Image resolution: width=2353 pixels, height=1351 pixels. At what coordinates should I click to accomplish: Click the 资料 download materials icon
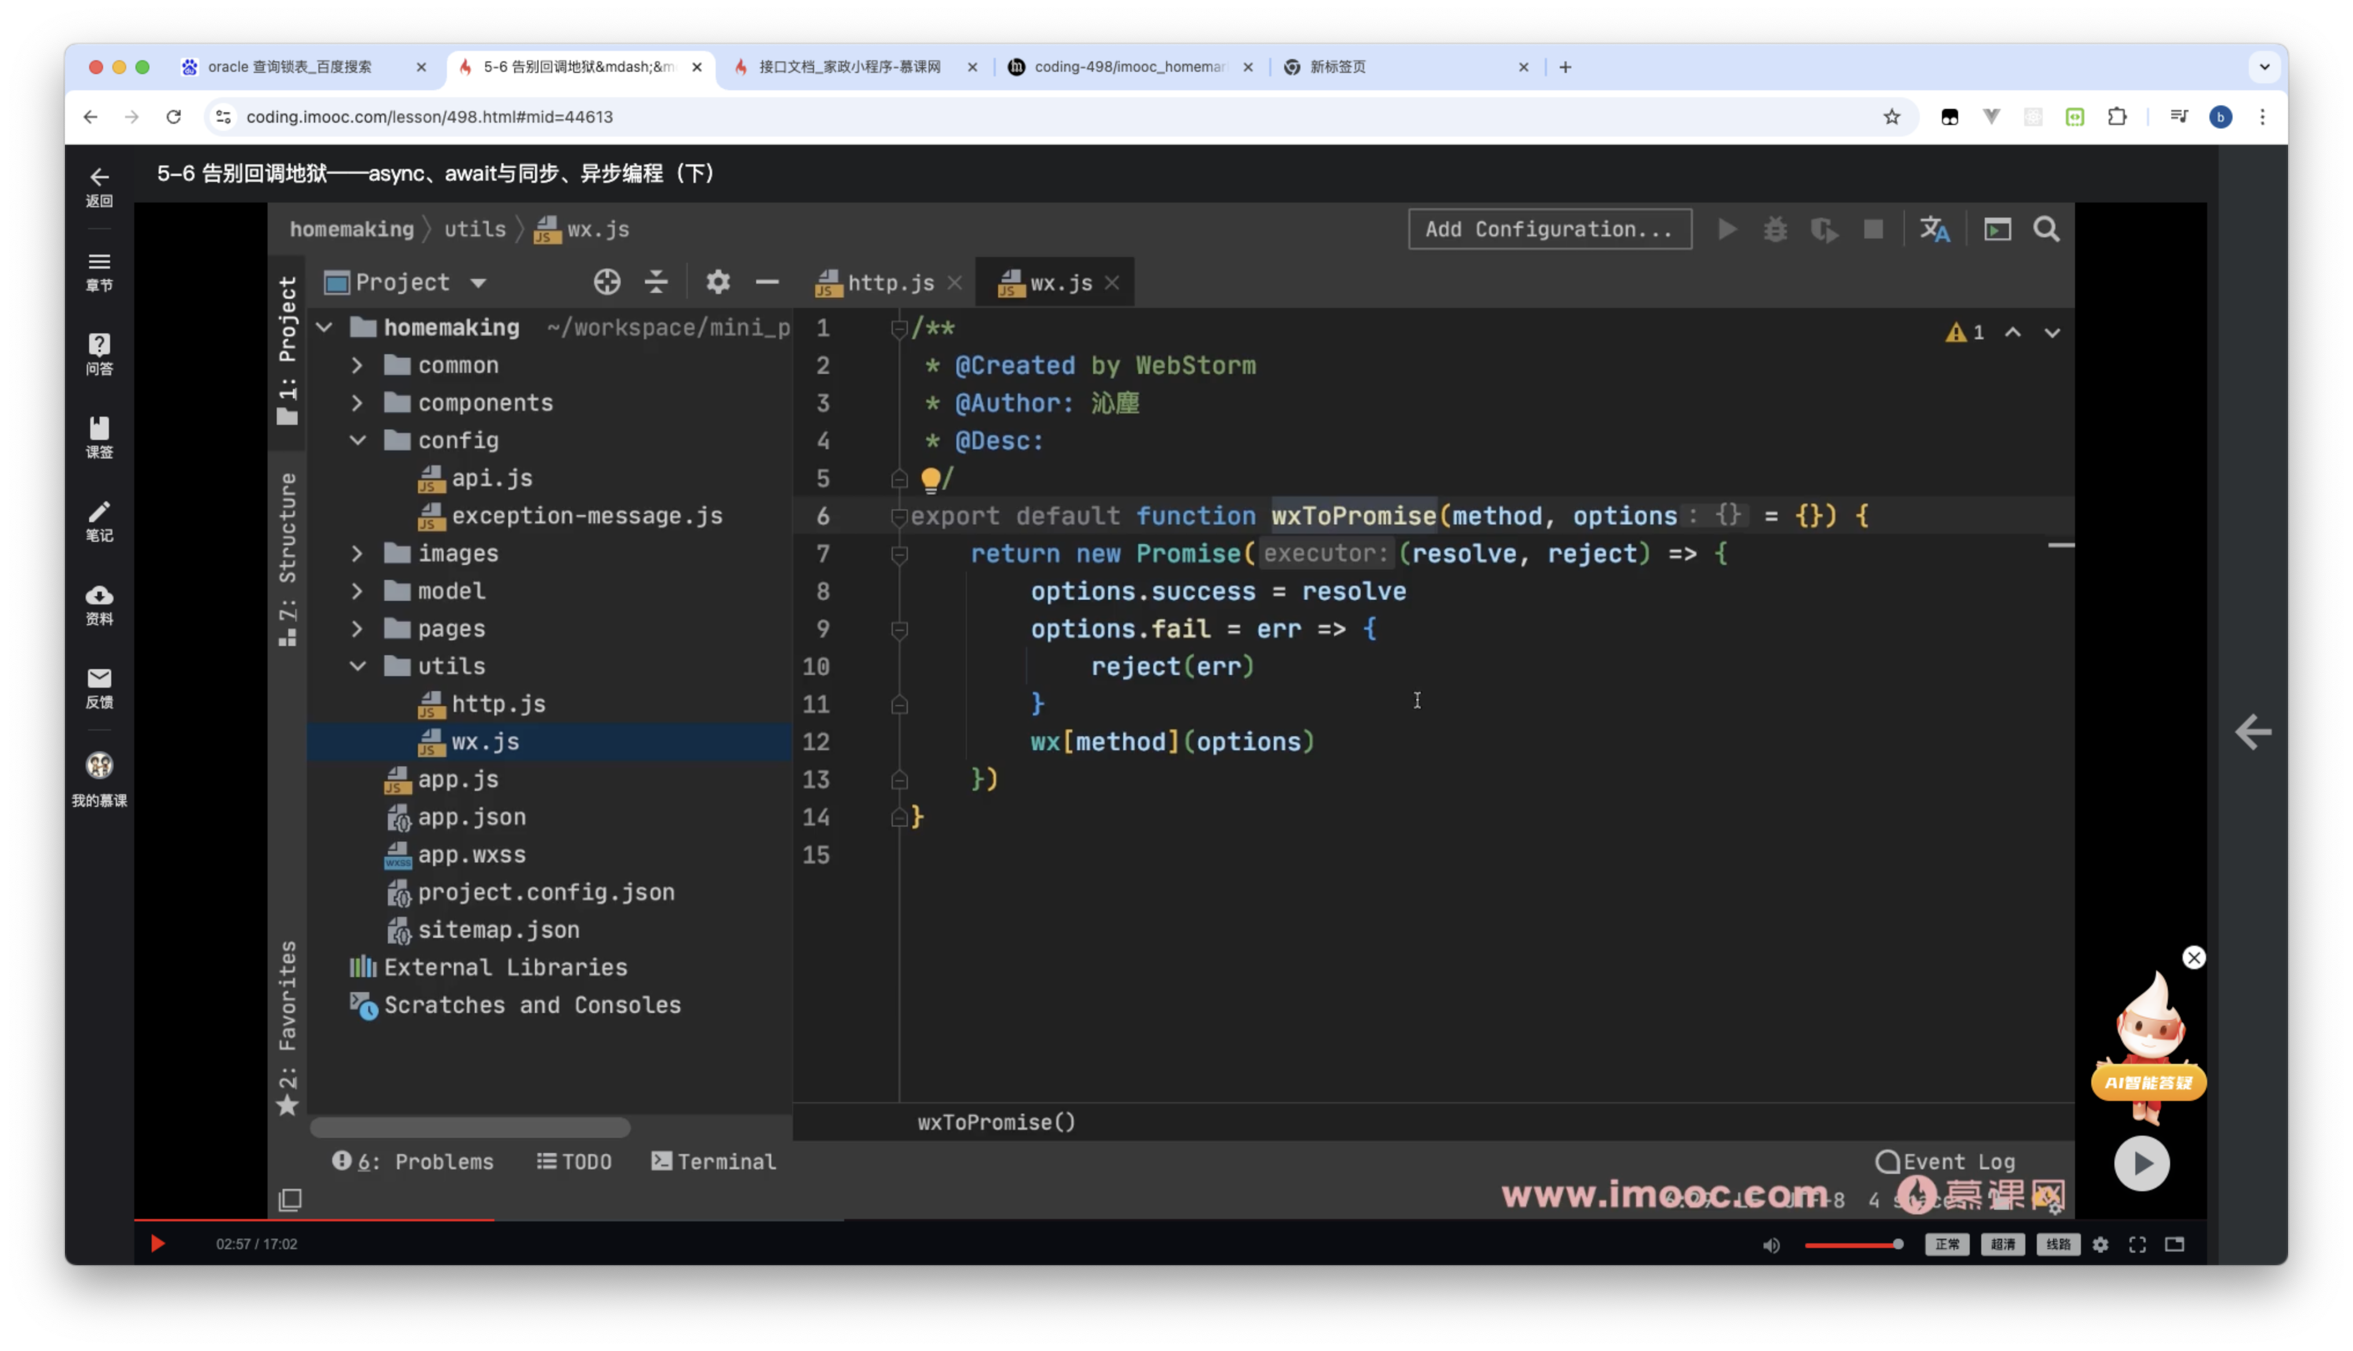click(99, 604)
